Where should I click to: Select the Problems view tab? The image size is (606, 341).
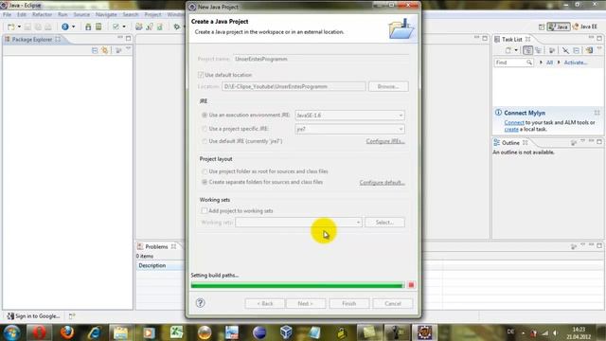pos(156,246)
